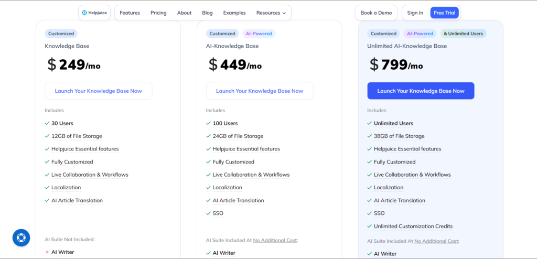Click 'AI Article Translation' in $449 plan

click(x=239, y=200)
